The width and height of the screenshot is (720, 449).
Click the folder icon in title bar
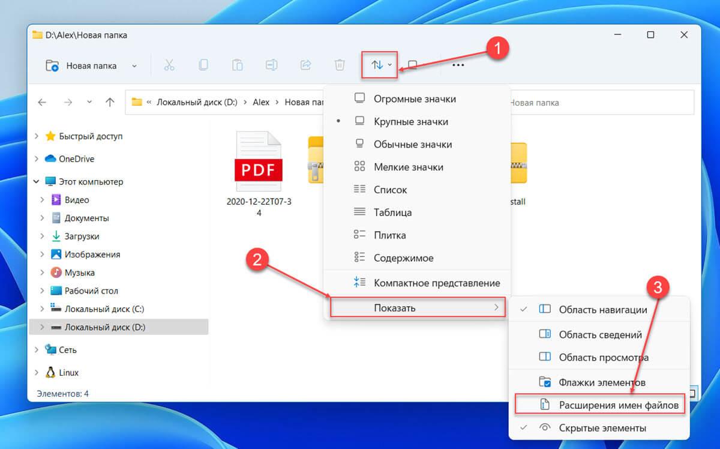click(38, 35)
